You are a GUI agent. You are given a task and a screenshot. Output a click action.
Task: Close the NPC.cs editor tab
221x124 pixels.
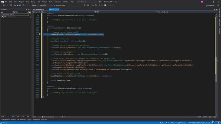(x=58, y=9)
